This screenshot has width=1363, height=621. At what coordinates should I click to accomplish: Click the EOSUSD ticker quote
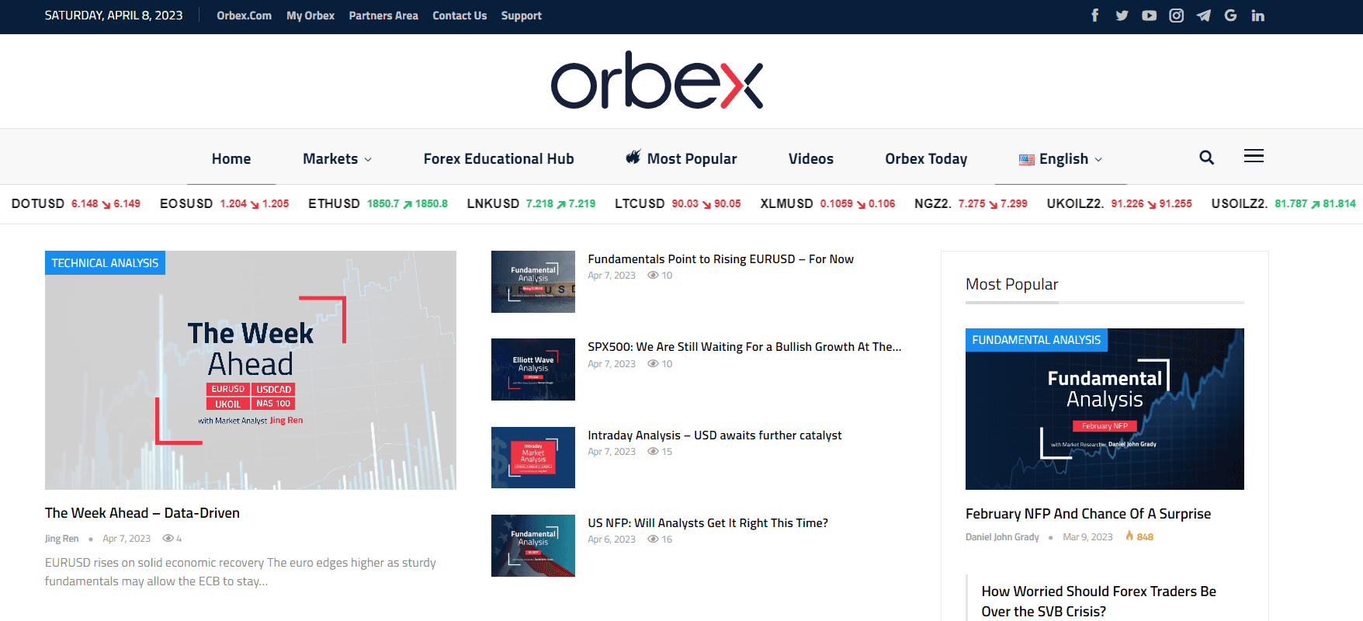[x=224, y=203]
